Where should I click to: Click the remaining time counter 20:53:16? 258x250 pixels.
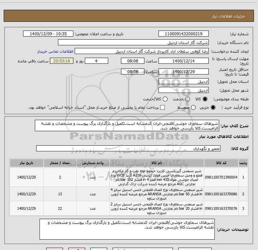pyautogui.click(x=62, y=61)
